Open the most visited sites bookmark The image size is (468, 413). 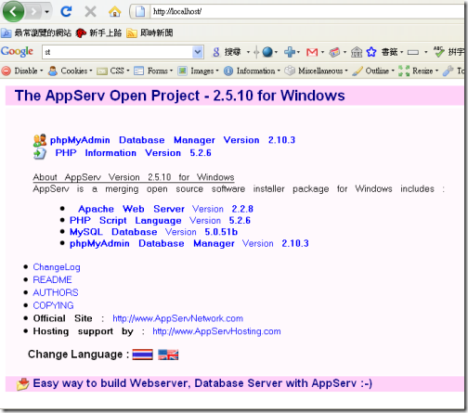36,32
